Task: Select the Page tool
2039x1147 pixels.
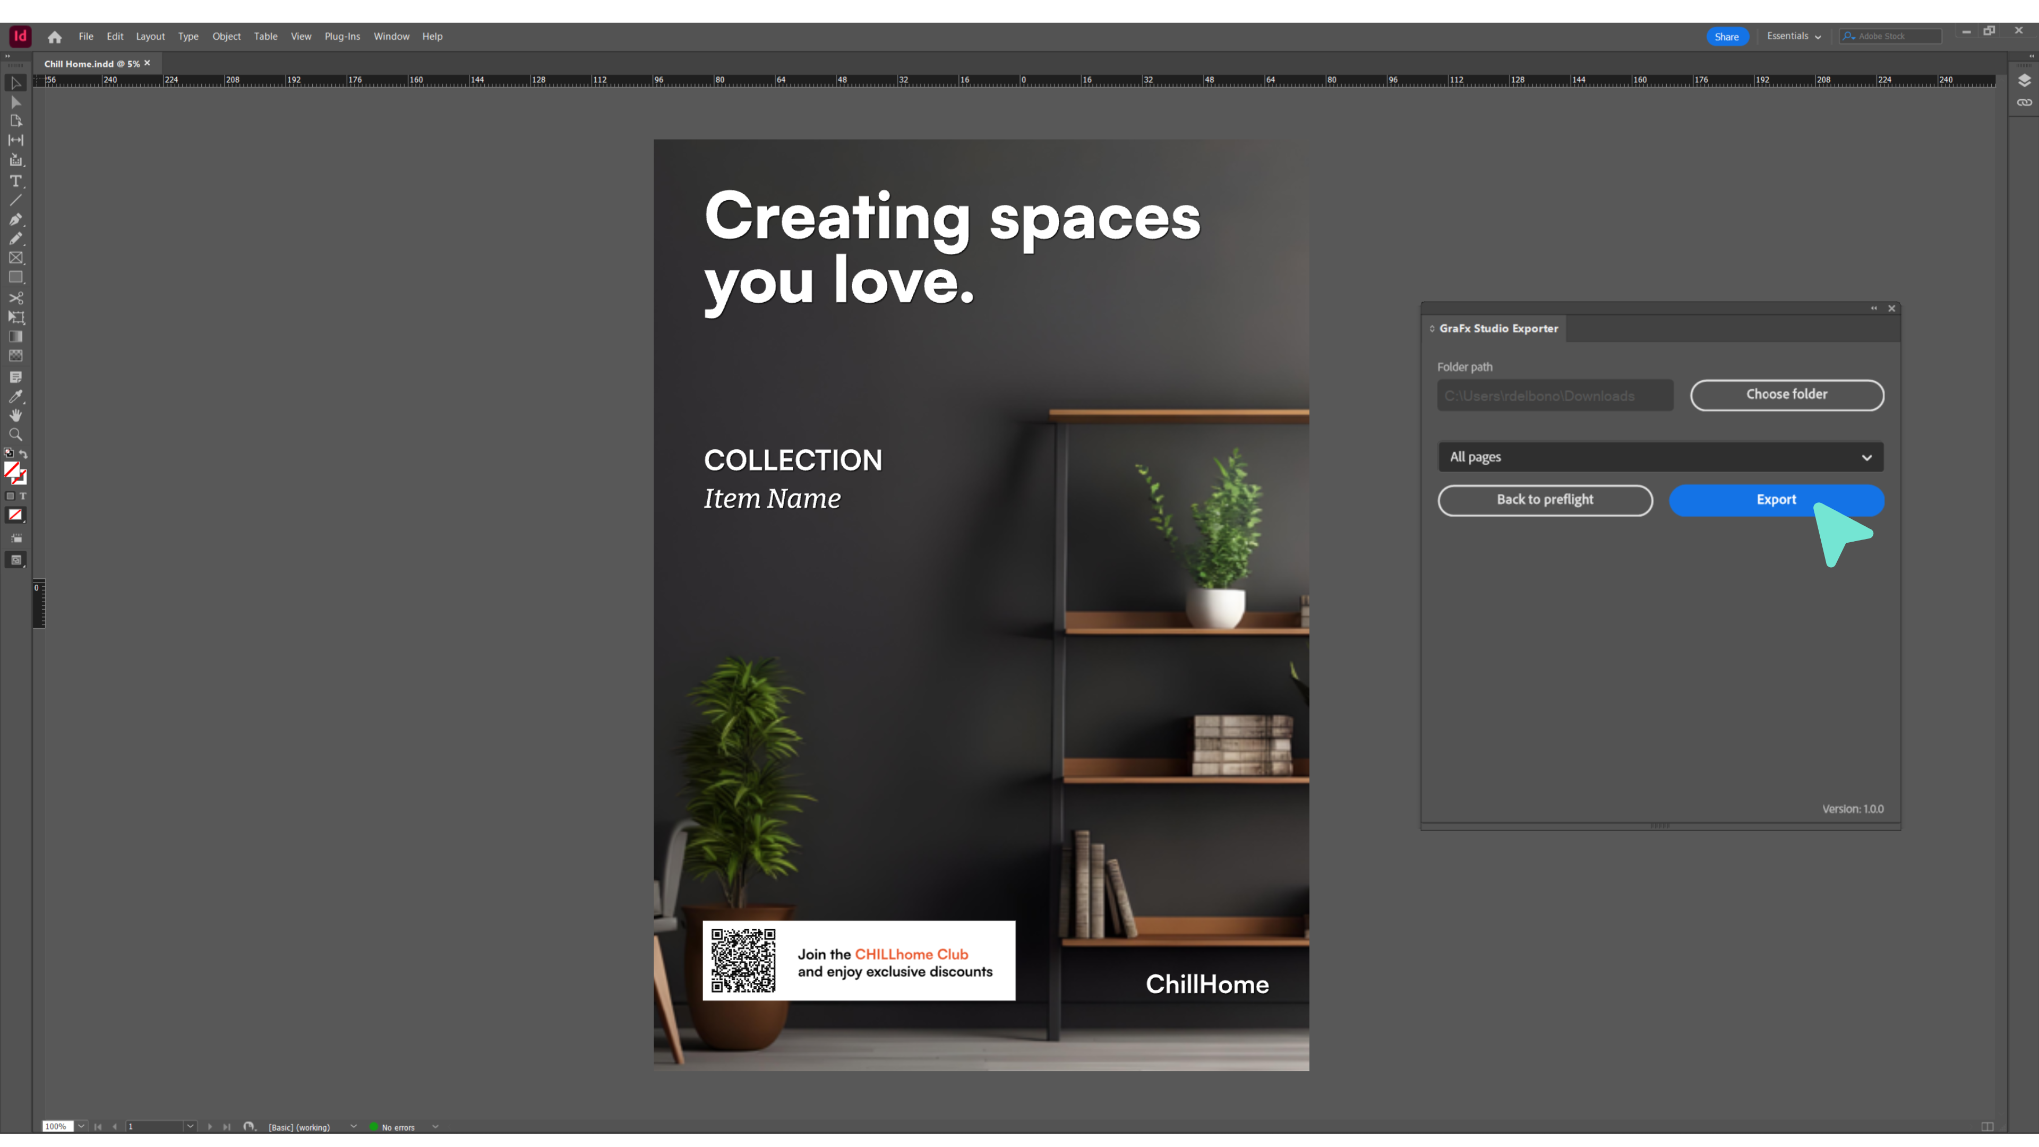Action: tap(16, 121)
